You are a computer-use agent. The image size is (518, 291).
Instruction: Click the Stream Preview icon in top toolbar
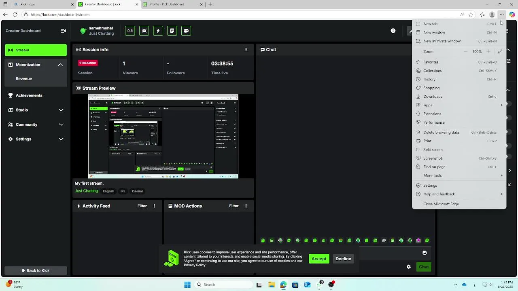pyautogui.click(x=144, y=31)
